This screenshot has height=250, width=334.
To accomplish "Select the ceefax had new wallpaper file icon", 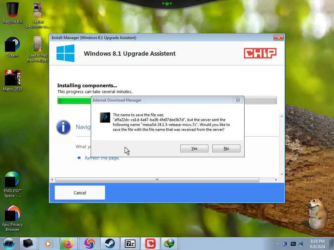I will (x=38, y=49).
